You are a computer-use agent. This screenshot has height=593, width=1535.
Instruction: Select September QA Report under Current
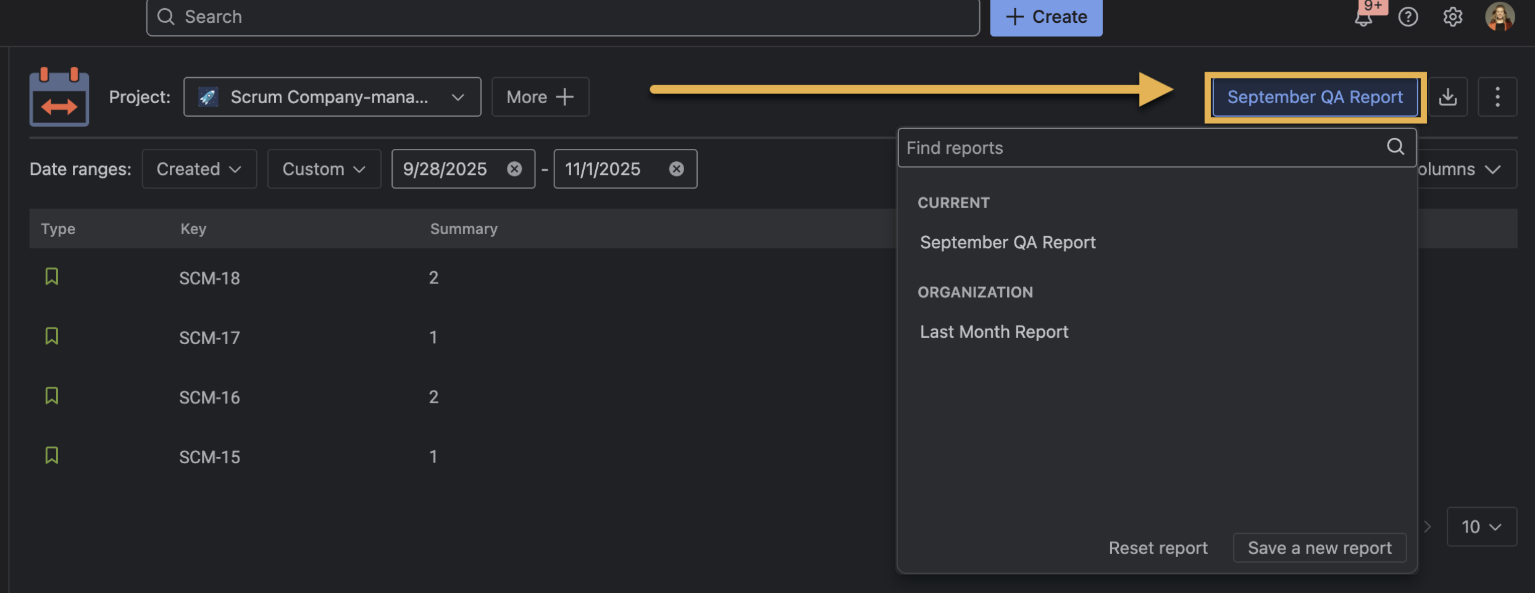coord(1008,242)
